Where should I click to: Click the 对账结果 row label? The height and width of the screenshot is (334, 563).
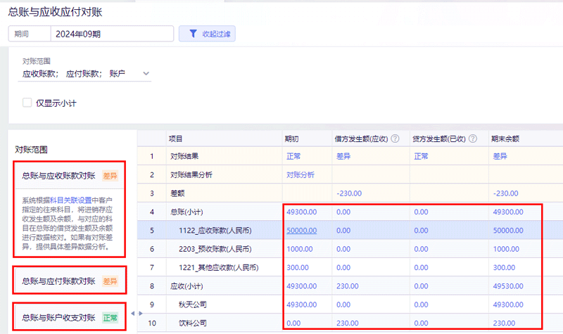184,156
